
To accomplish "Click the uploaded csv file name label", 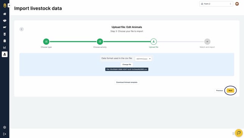I will (127, 69).
